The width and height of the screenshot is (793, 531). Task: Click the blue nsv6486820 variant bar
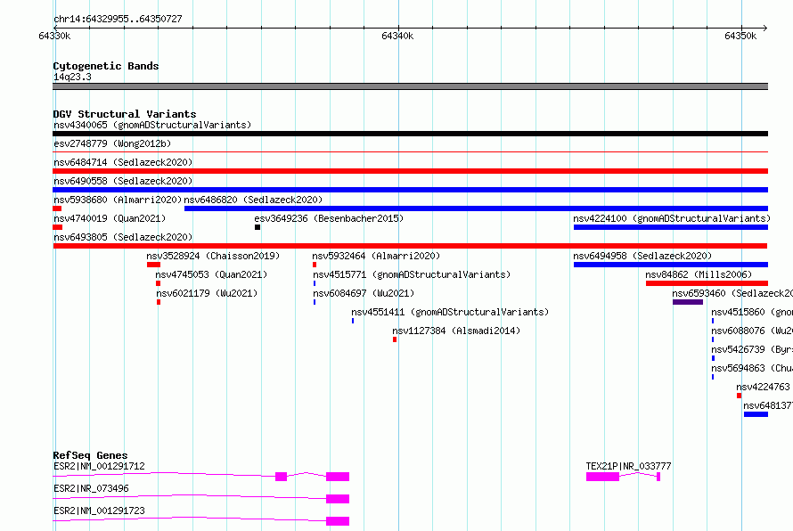point(477,208)
